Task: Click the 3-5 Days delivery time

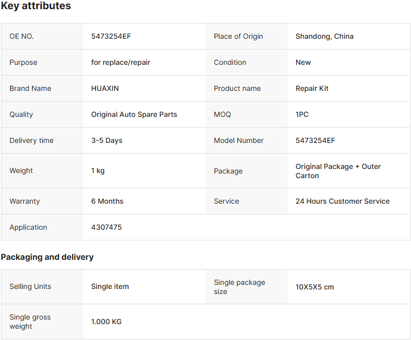Action: point(107,140)
